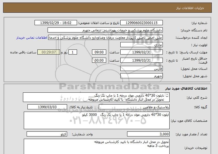The height and width of the screenshot is (154, 218).
Task: Click the buyer organization name field
Action: click(105, 30)
